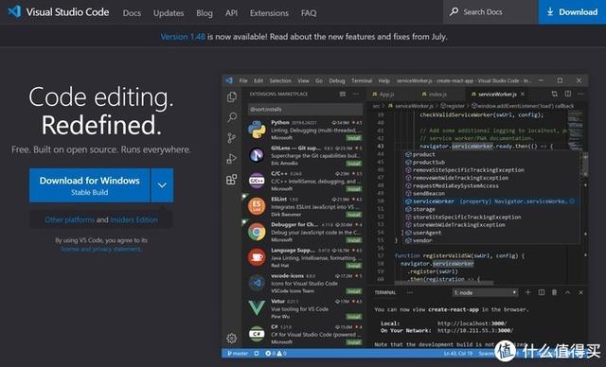Install the Python extension
606x367 pixels.
[x=353, y=138]
